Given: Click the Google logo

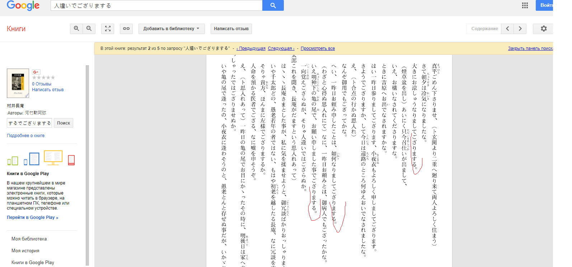Looking at the screenshot, I should click(23, 5).
